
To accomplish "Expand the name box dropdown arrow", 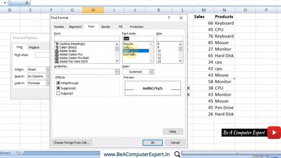I will pos(5,3).
